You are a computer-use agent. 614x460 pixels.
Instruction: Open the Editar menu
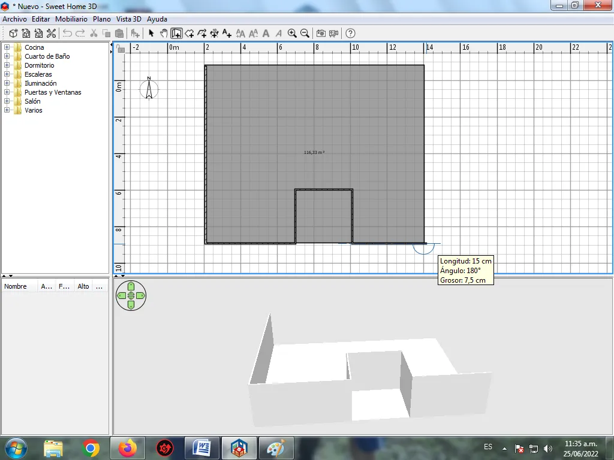point(41,19)
